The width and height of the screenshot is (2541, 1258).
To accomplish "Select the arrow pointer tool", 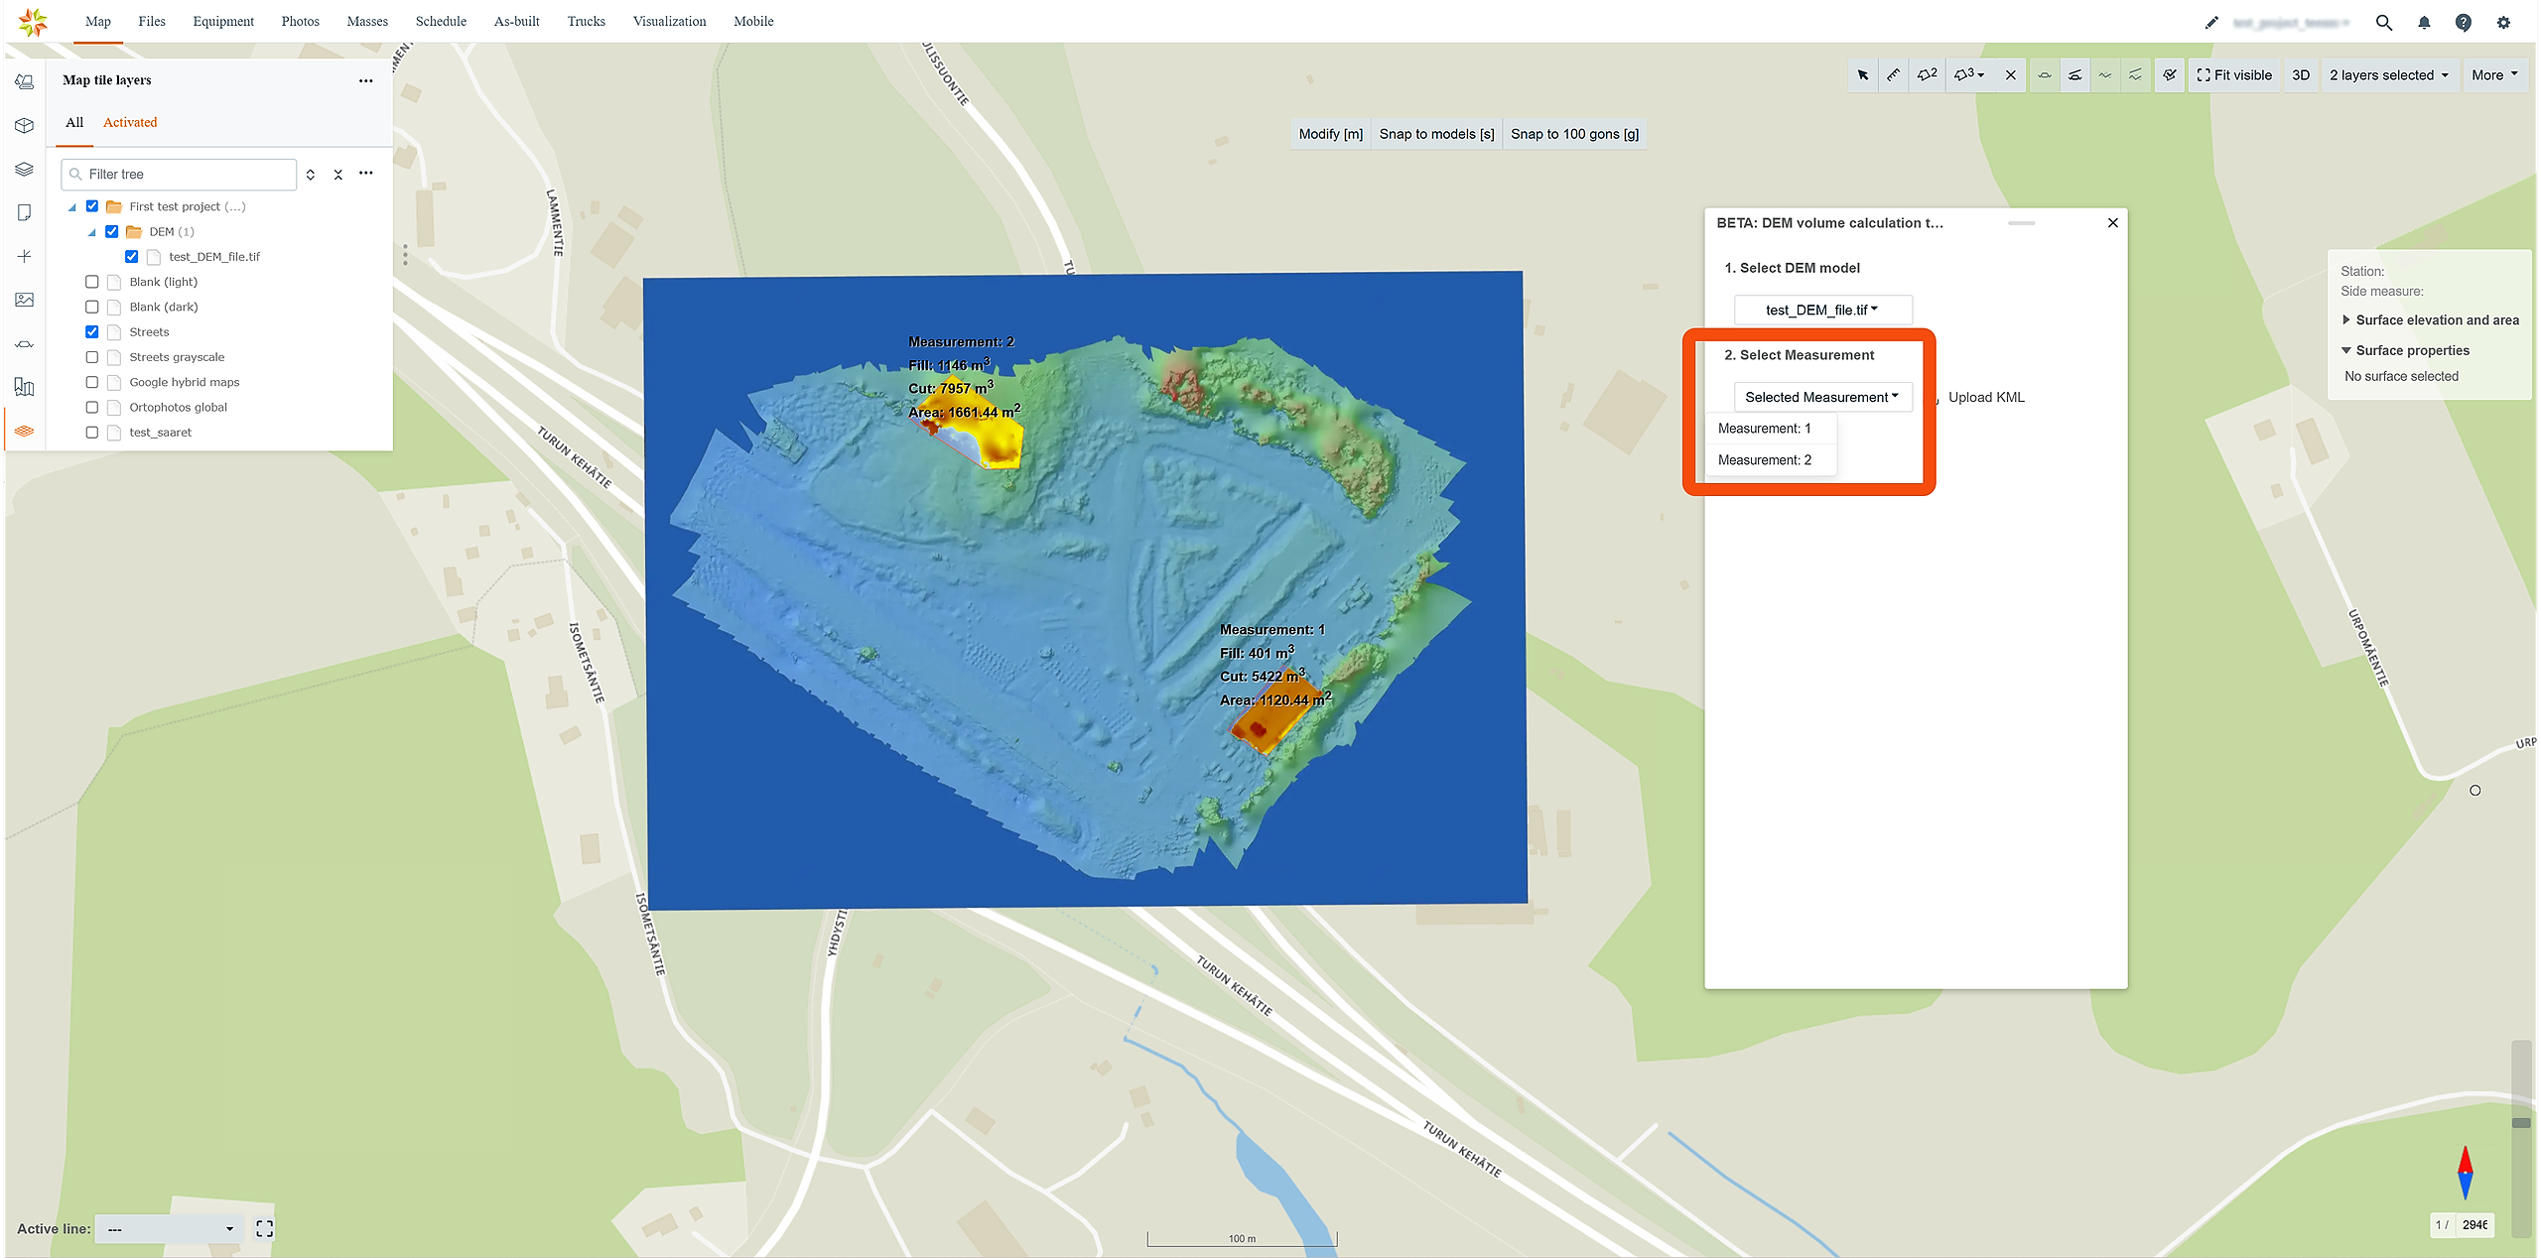I will pyautogui.click(x=1863, y=75).
